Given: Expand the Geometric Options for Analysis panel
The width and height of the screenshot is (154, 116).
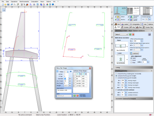Looking at the screenshot, I should (x=134, y=99).
